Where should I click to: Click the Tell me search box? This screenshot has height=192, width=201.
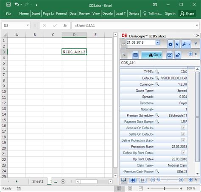tap(152, 14)
